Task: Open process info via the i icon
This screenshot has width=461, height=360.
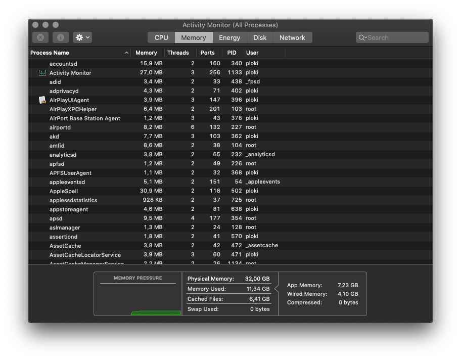Action: [x=61, y=37]
